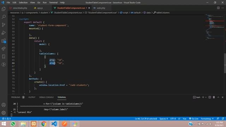The image size is (226, 127).
Task: Click the bash terminal label
Action: coord(197,97)
